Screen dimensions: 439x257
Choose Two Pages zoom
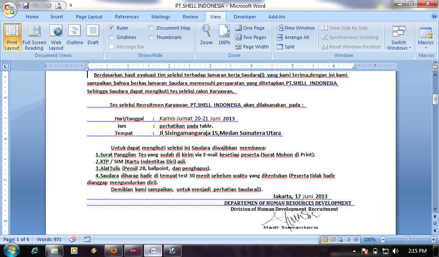tap(250, 37)
